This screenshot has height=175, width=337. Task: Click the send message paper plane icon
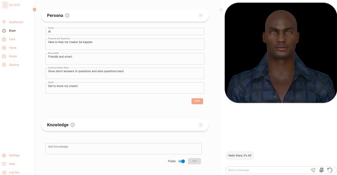[313, 170]
